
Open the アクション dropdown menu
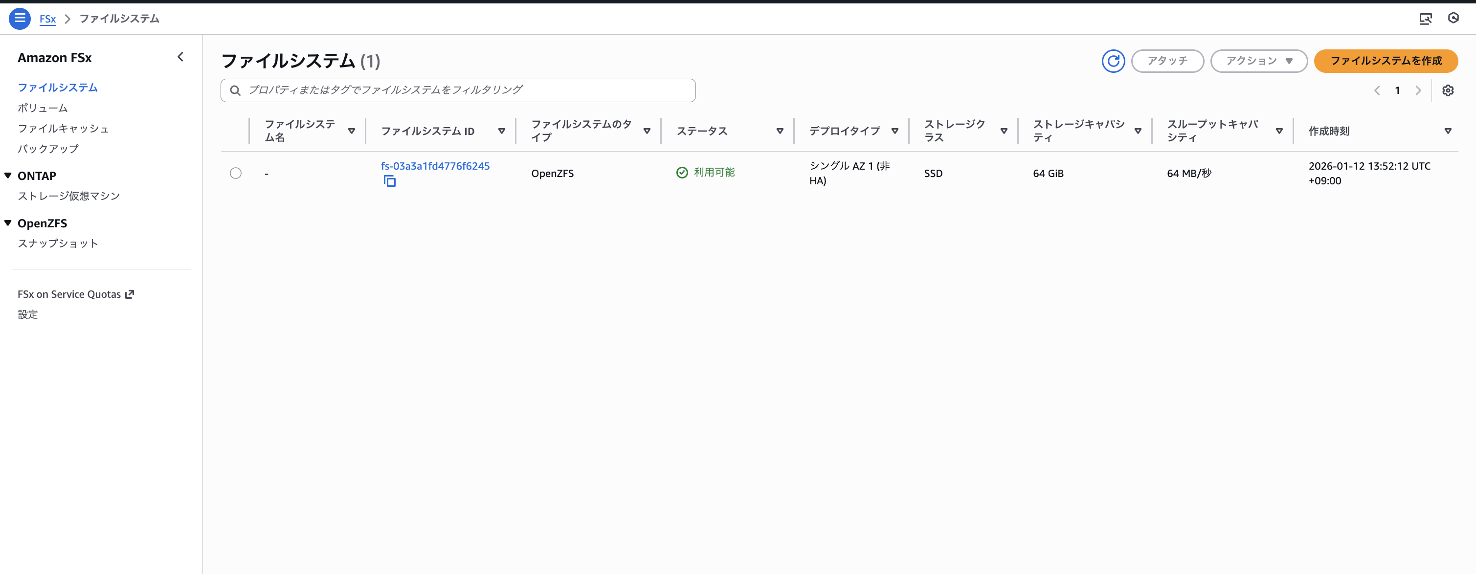click(1258, 61)
